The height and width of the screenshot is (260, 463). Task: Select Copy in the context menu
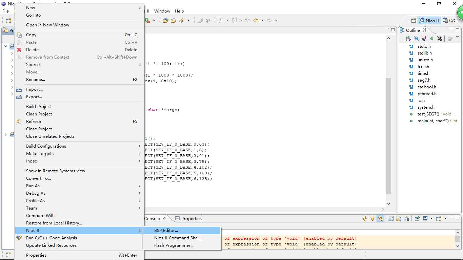[x=79, y=35]
